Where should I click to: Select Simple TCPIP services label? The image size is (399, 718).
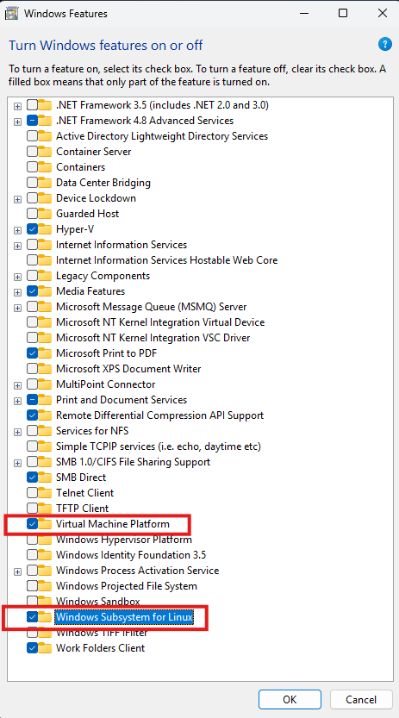[159, 446]
